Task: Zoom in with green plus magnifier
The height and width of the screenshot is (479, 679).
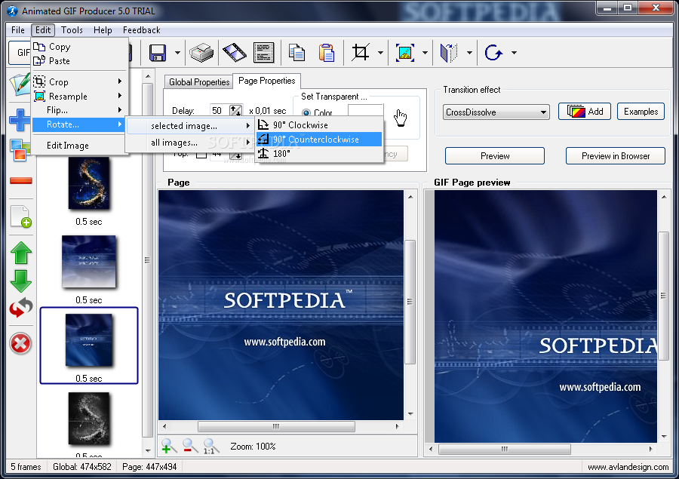Action: (169, 446)
